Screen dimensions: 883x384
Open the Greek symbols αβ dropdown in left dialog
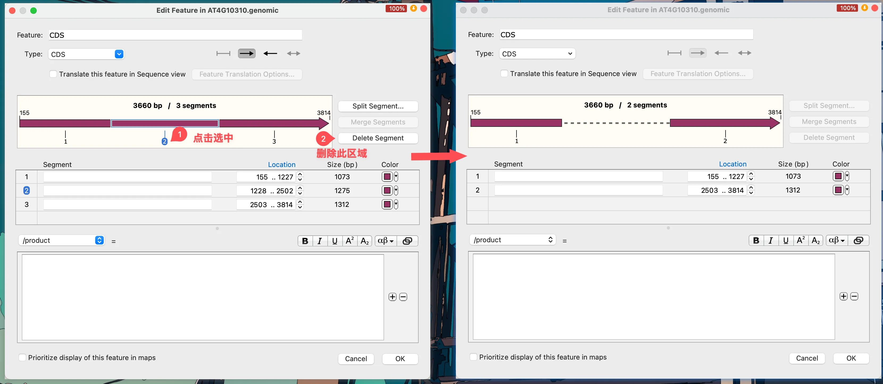386,241
